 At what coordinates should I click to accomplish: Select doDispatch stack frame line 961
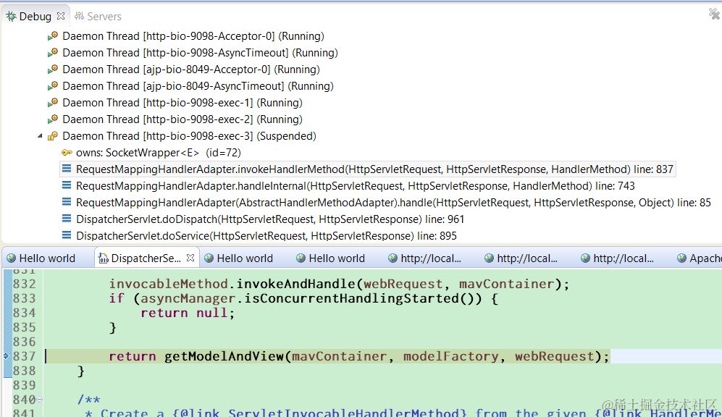tap(270, 219)
